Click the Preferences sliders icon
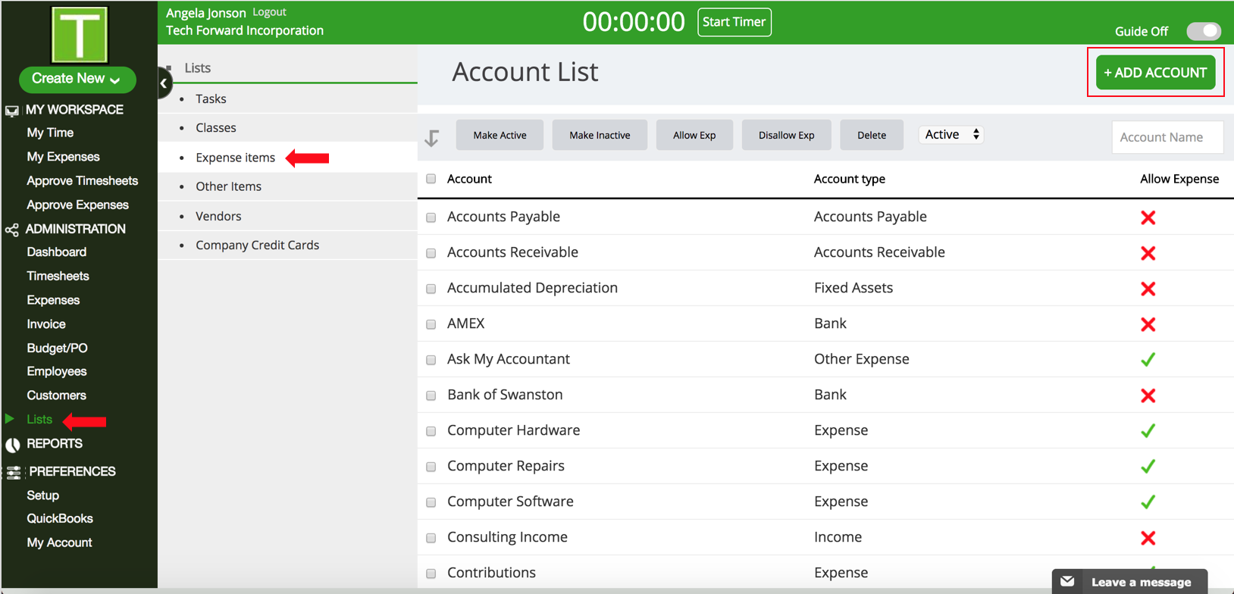 [x=14, y=472]
